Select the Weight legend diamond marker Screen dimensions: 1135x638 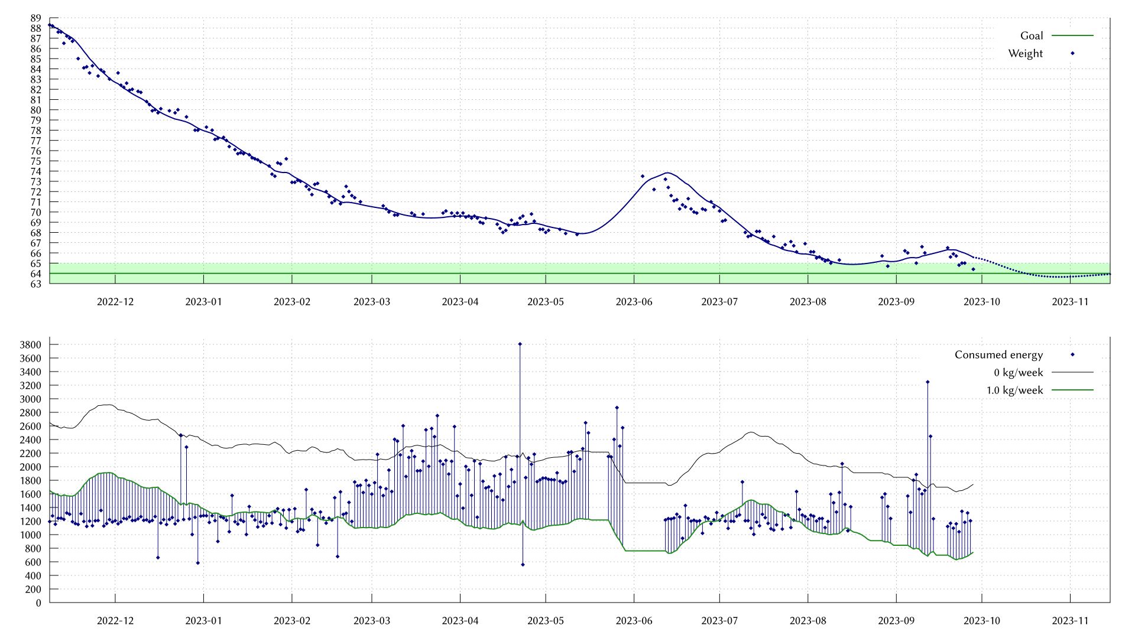point(1072,53)
